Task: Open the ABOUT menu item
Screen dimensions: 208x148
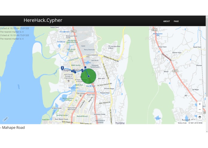Action: pyautogui.click(x=166, y=21)
